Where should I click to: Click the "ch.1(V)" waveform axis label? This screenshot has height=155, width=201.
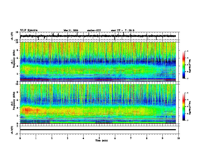point(12,36)
